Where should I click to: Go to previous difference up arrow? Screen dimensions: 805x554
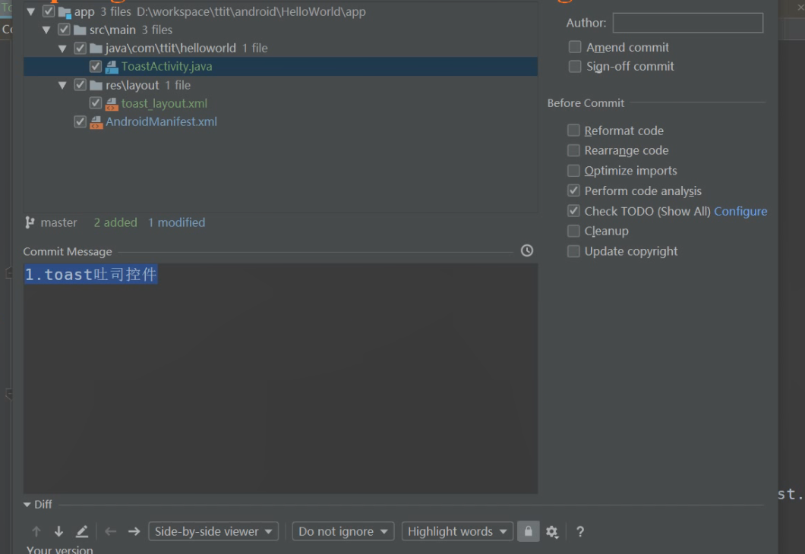(x=36, y=531)
